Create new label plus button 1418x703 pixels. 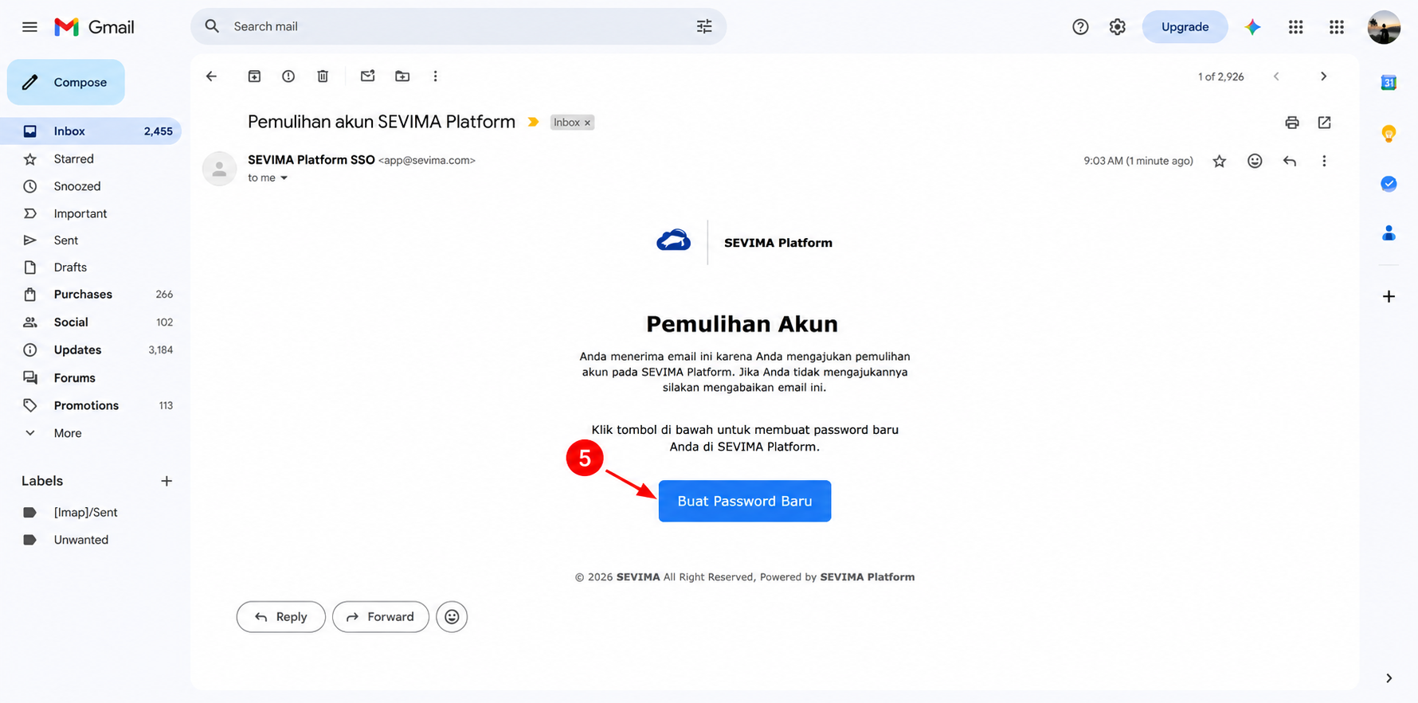(x=166, y=481)
